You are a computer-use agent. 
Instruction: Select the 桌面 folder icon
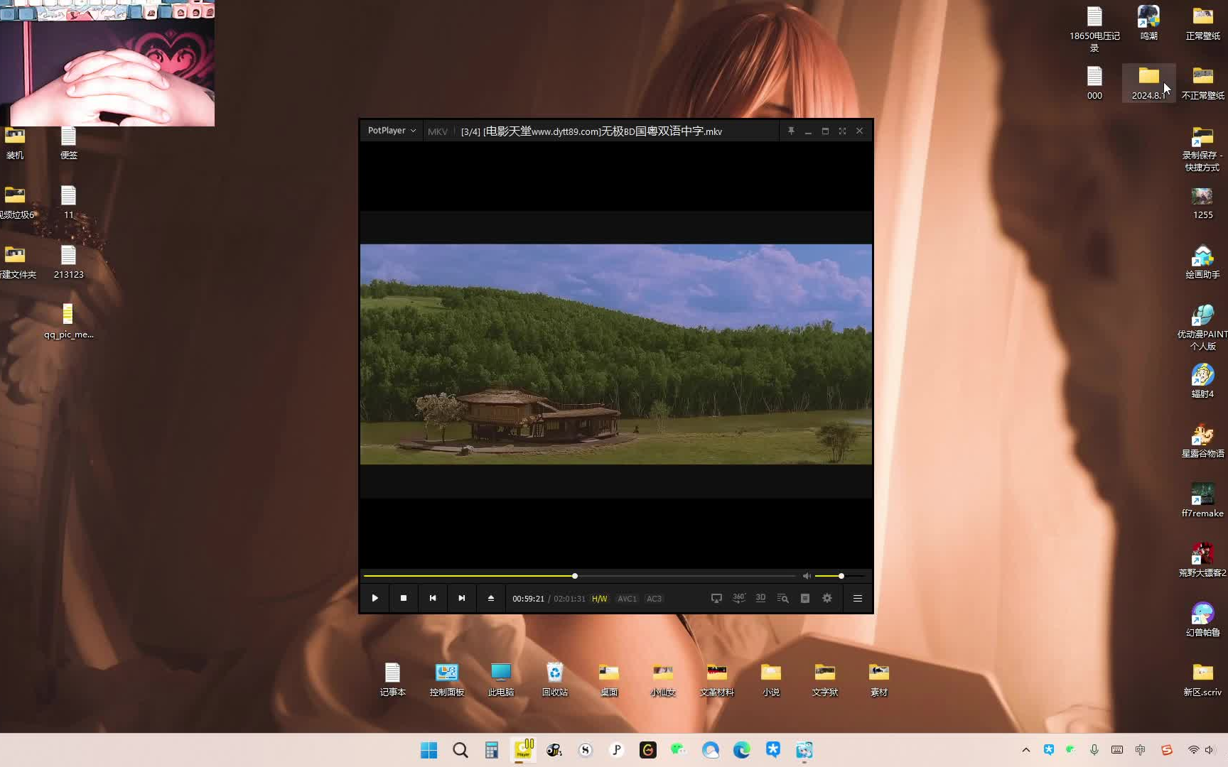coord(609,680)
